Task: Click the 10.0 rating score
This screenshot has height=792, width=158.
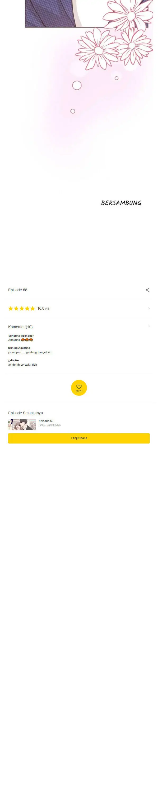Action: 41,308
